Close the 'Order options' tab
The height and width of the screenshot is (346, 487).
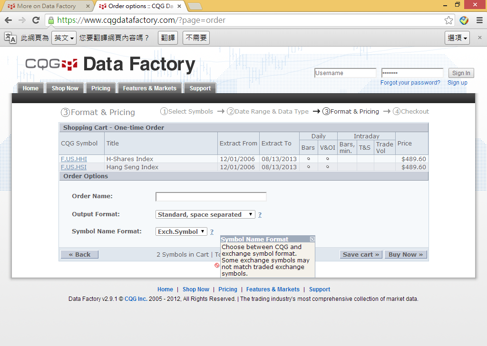point(179,6)
